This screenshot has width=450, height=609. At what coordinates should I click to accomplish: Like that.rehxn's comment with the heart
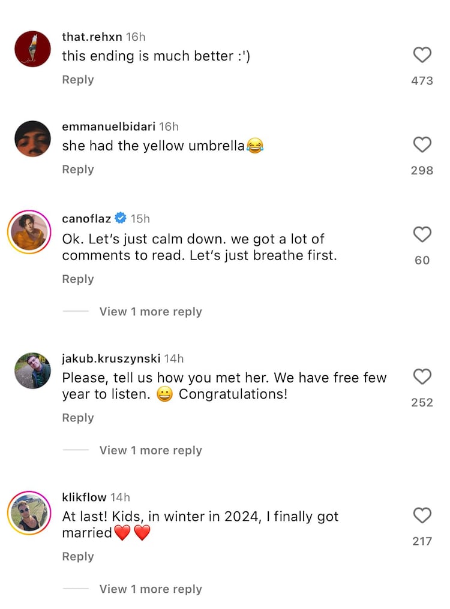click(422, 55)
